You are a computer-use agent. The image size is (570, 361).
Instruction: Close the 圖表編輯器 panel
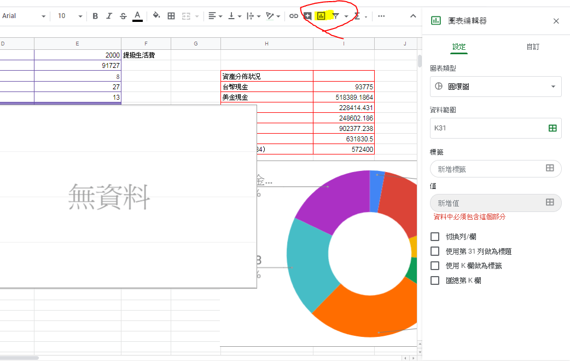[x=556, y=21]
